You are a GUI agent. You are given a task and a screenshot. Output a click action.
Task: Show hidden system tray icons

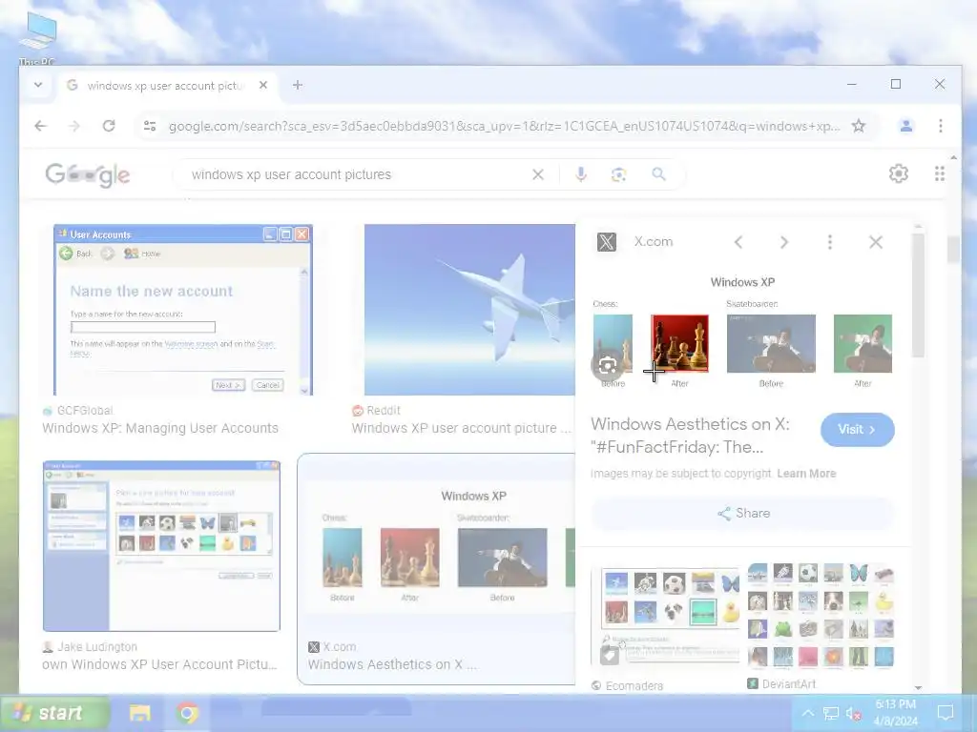[807, 713]
